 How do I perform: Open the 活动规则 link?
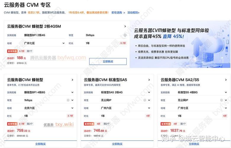click(133, 12)
